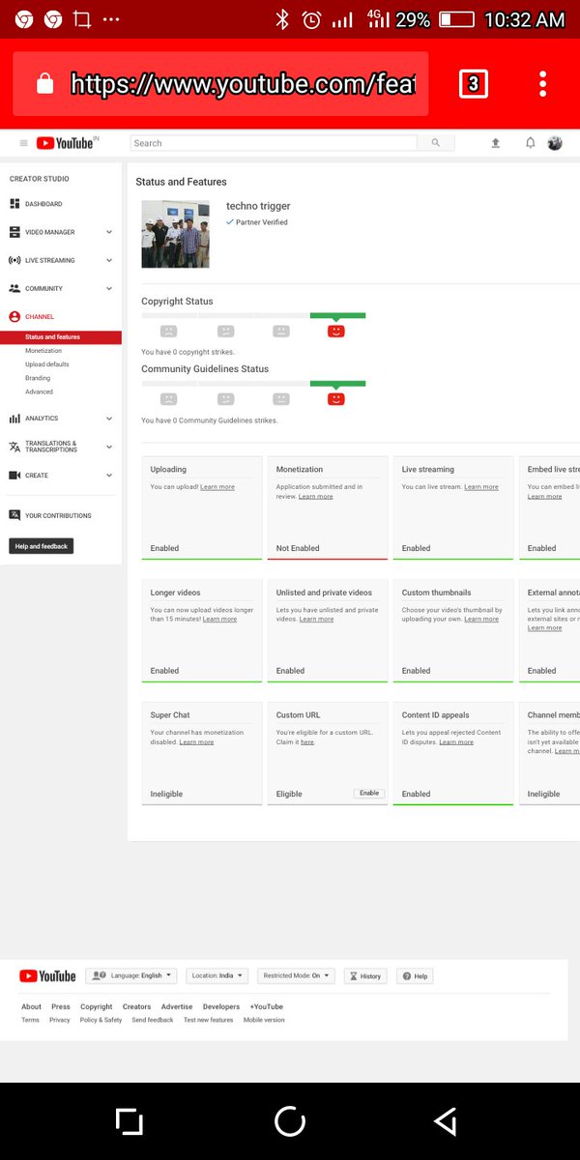Click the Translations & Transcriptions icon
Screen dimensions: 580x1160
point(14,447)
